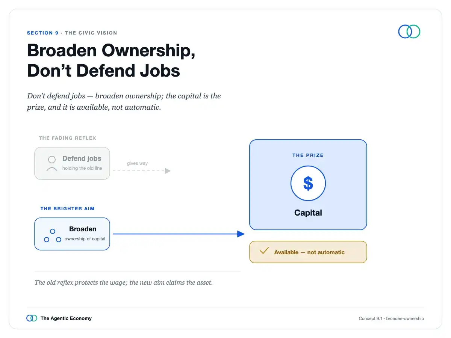Click the interlocking rings logo at top right

(x=409, y=32)
